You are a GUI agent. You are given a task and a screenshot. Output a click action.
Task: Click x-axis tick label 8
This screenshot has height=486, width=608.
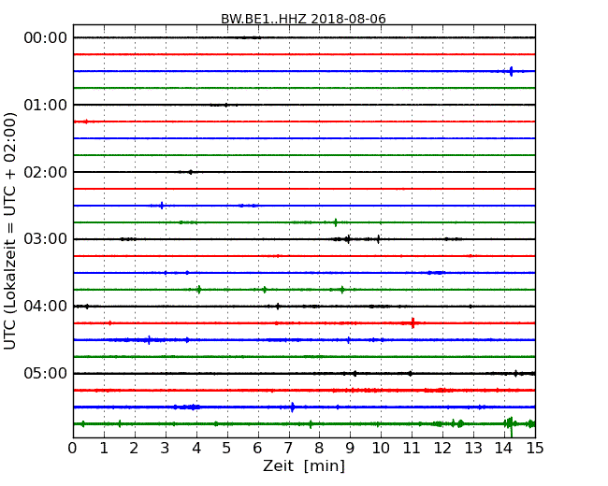coord(319,449)
